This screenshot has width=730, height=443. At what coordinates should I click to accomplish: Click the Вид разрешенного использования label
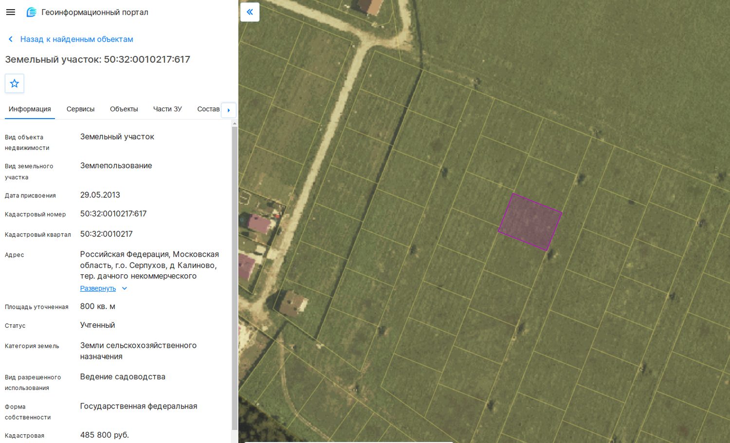(33, 383)
